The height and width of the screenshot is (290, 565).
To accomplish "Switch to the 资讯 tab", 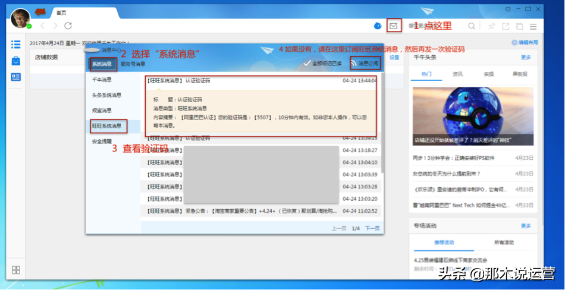I will tap(457, 74).
